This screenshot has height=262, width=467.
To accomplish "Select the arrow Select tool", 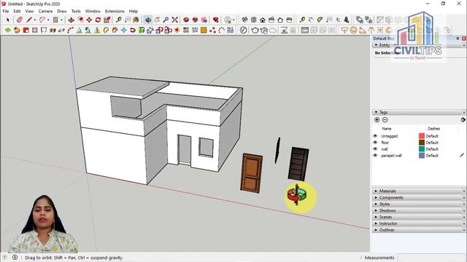I will click(8, 20).
